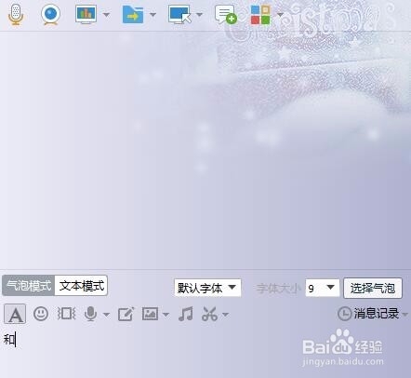Start a video call with webcam icon
This screenshot has width=411, height=378.
pyautogui.click(x=50, y=14)
